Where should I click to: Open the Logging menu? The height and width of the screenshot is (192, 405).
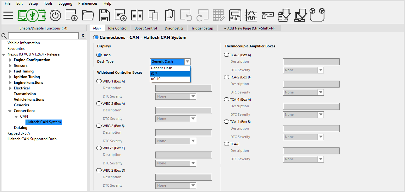[65, 3]
